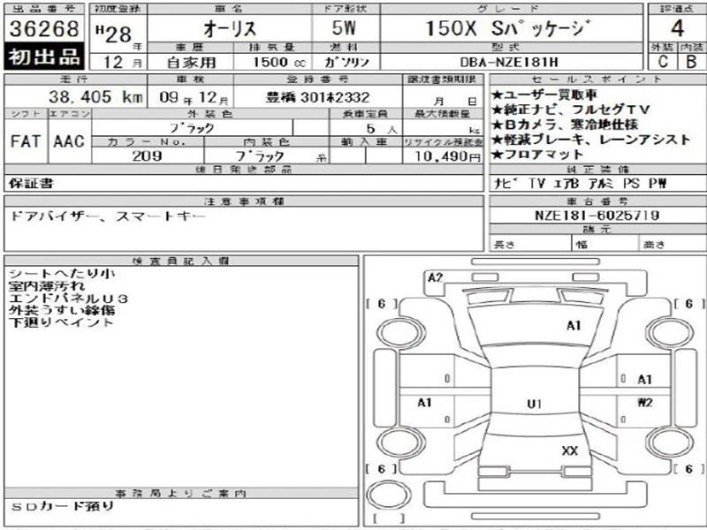Select the overall grade 4 cell
707x530 pixels.
(x=677, y=28)
